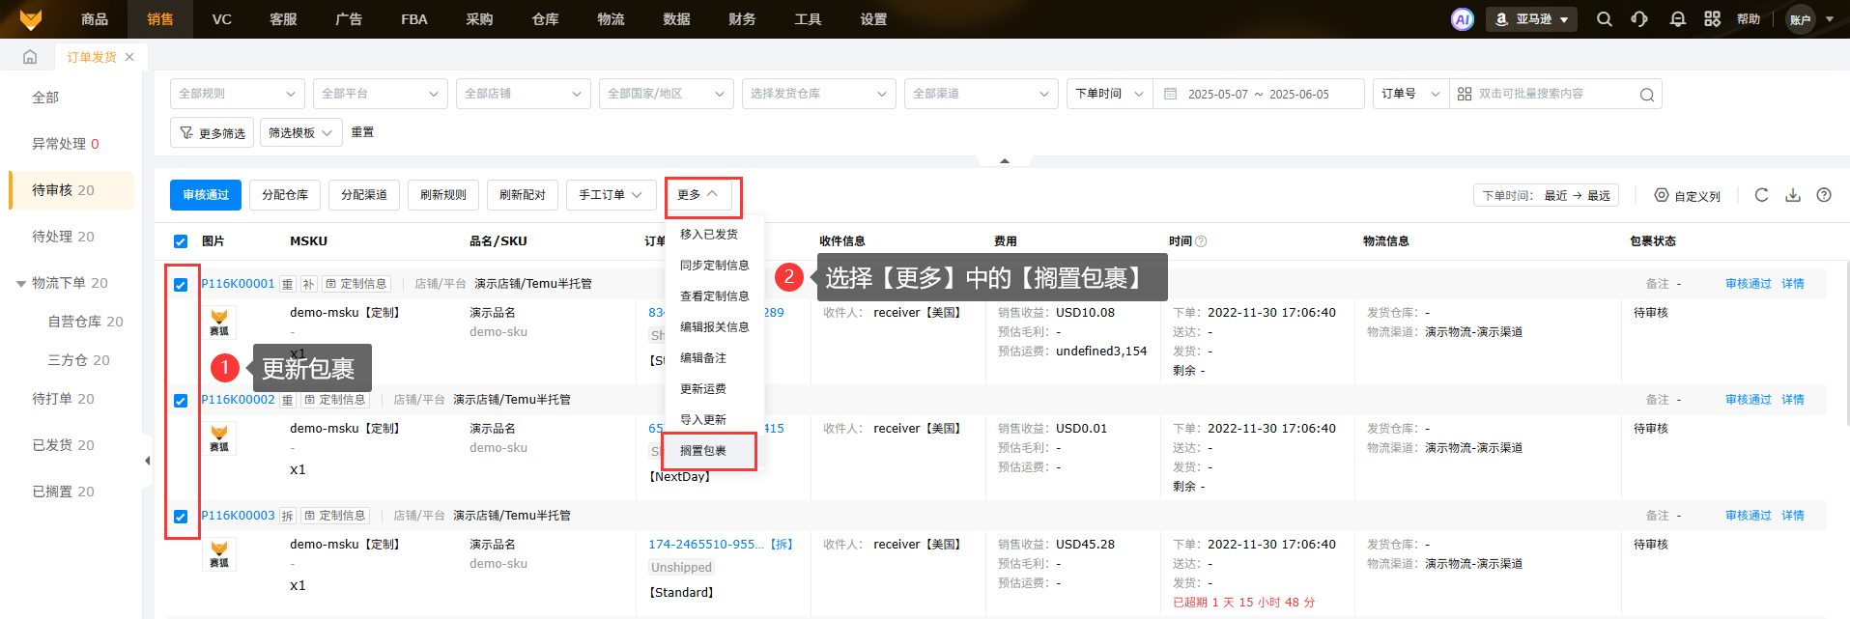Open the top bar global search
Screen dimensions: 1850x619
[1605, 19]
